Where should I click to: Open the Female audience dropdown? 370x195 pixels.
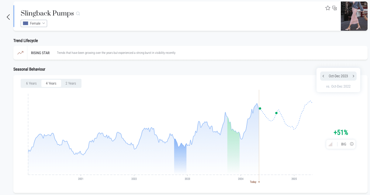pos(34,23)
